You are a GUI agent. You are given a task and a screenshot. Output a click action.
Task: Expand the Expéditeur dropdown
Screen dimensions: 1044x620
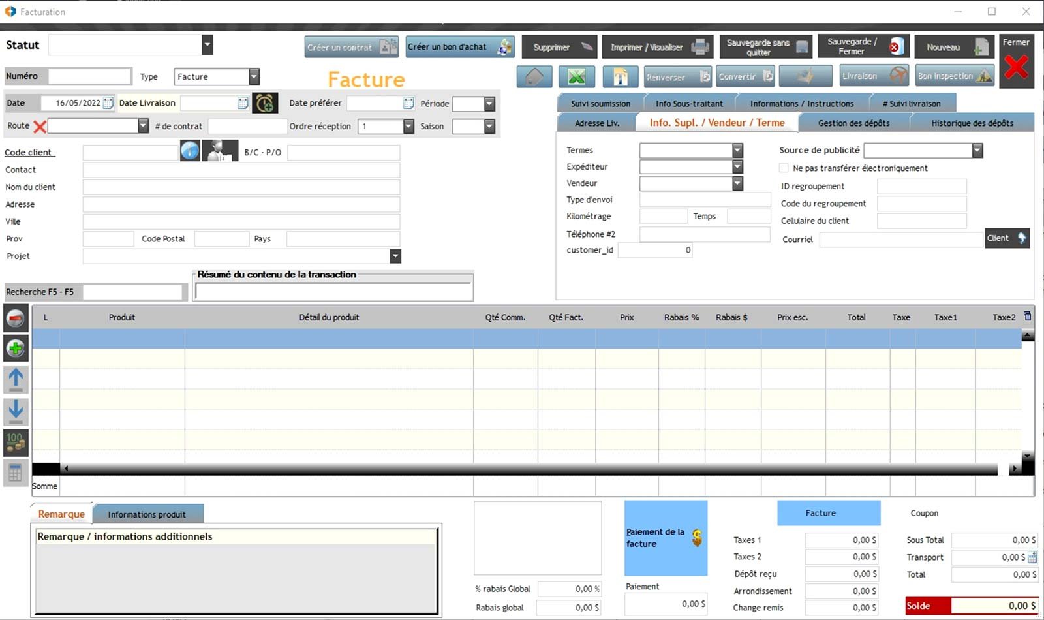737,166
